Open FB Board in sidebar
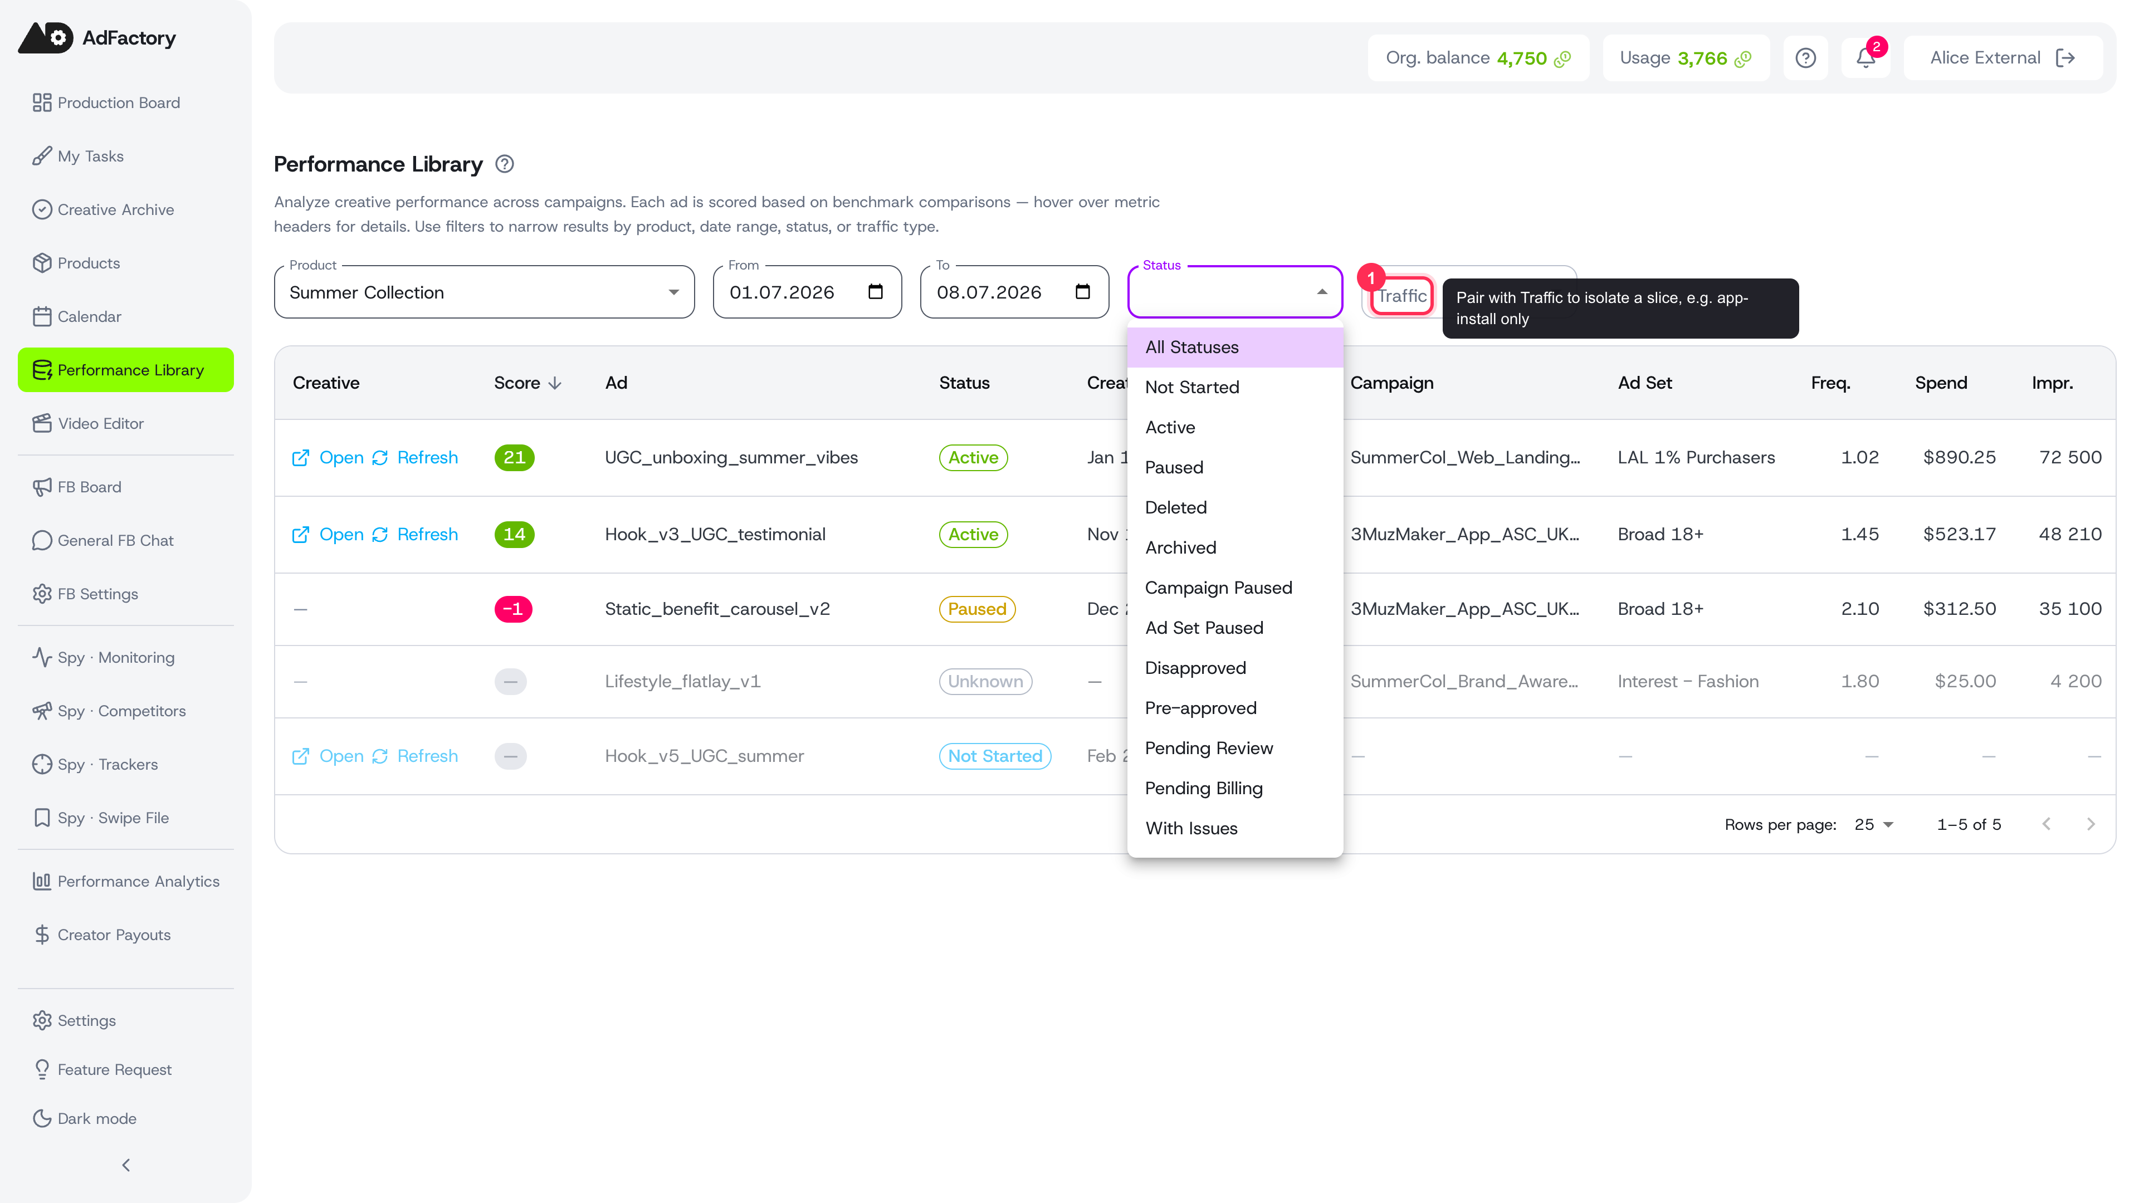Viewport: 2139px width, 1203px height. (125, 487)
